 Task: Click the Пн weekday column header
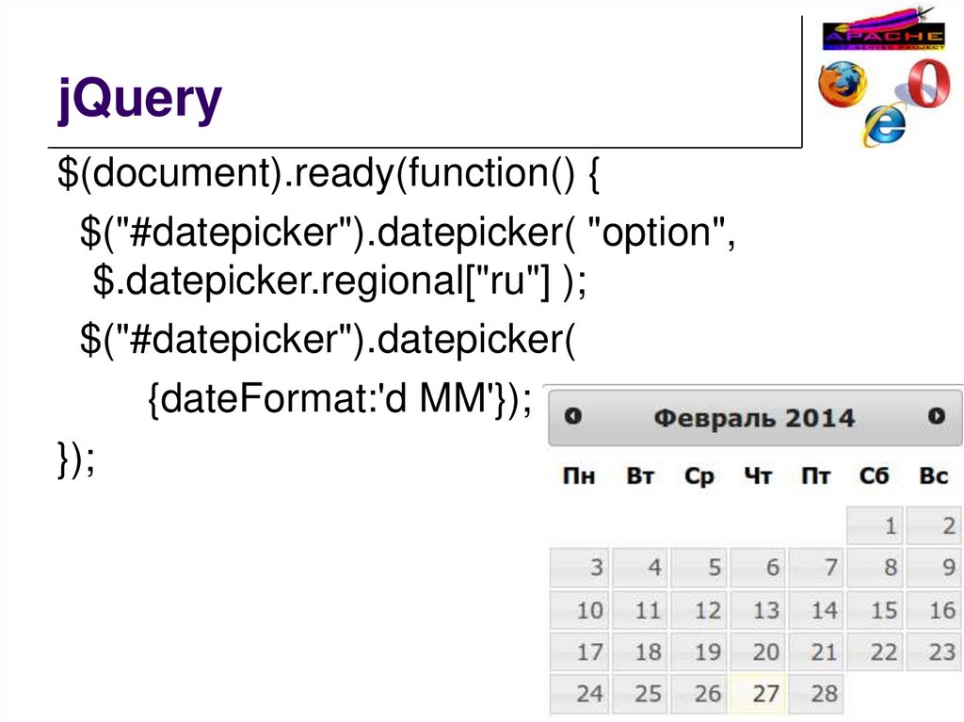(x=579, y=476)
